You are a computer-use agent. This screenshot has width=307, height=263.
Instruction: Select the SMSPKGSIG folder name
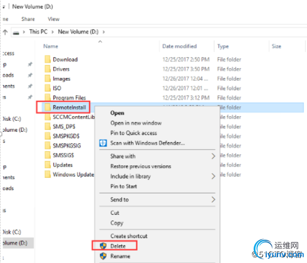point(67,146)
